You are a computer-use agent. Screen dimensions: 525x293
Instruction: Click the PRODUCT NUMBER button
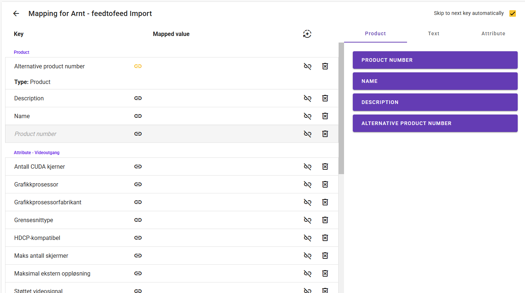click(x=435, y=60)
